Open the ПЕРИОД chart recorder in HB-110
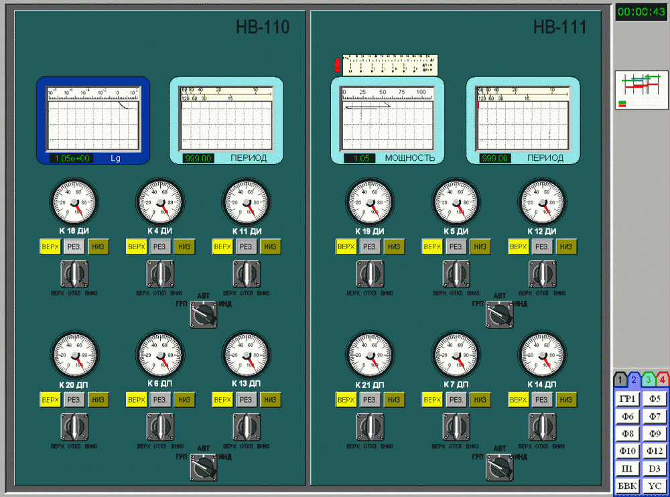The height and width of the screenshot is (497, 670). 226,121
